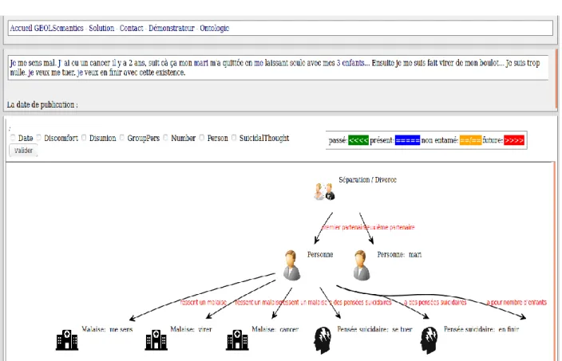Click the 'a pour nombre d'enfants' relation label
562x361 pixels.
point(516,302)
